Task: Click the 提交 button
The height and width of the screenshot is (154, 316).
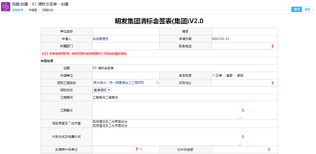Action: pyautogui.click(x=297, y=9)
